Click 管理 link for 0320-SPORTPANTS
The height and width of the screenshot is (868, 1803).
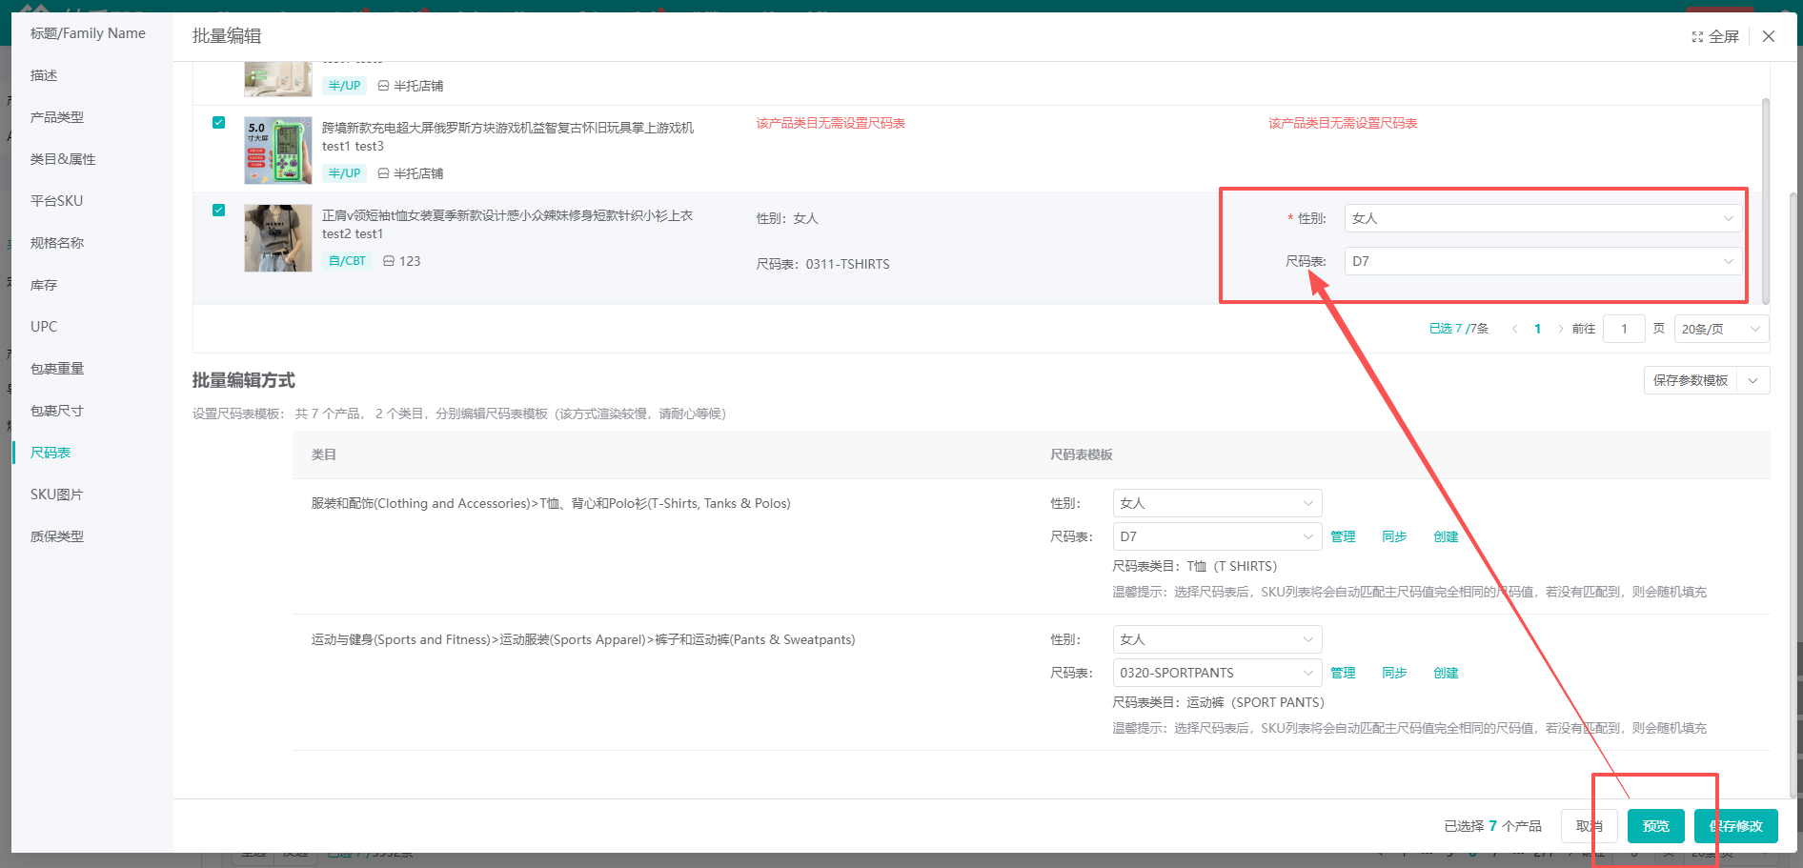point(1343,673)
